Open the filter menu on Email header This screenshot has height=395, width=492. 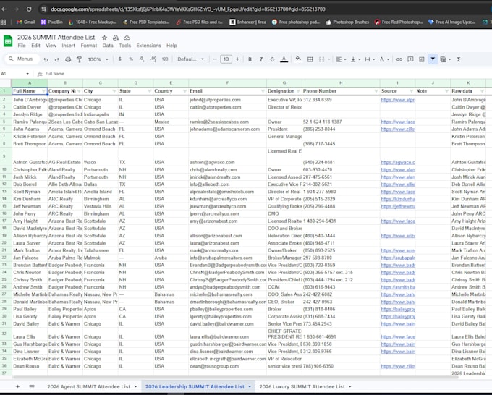[263, 91]
